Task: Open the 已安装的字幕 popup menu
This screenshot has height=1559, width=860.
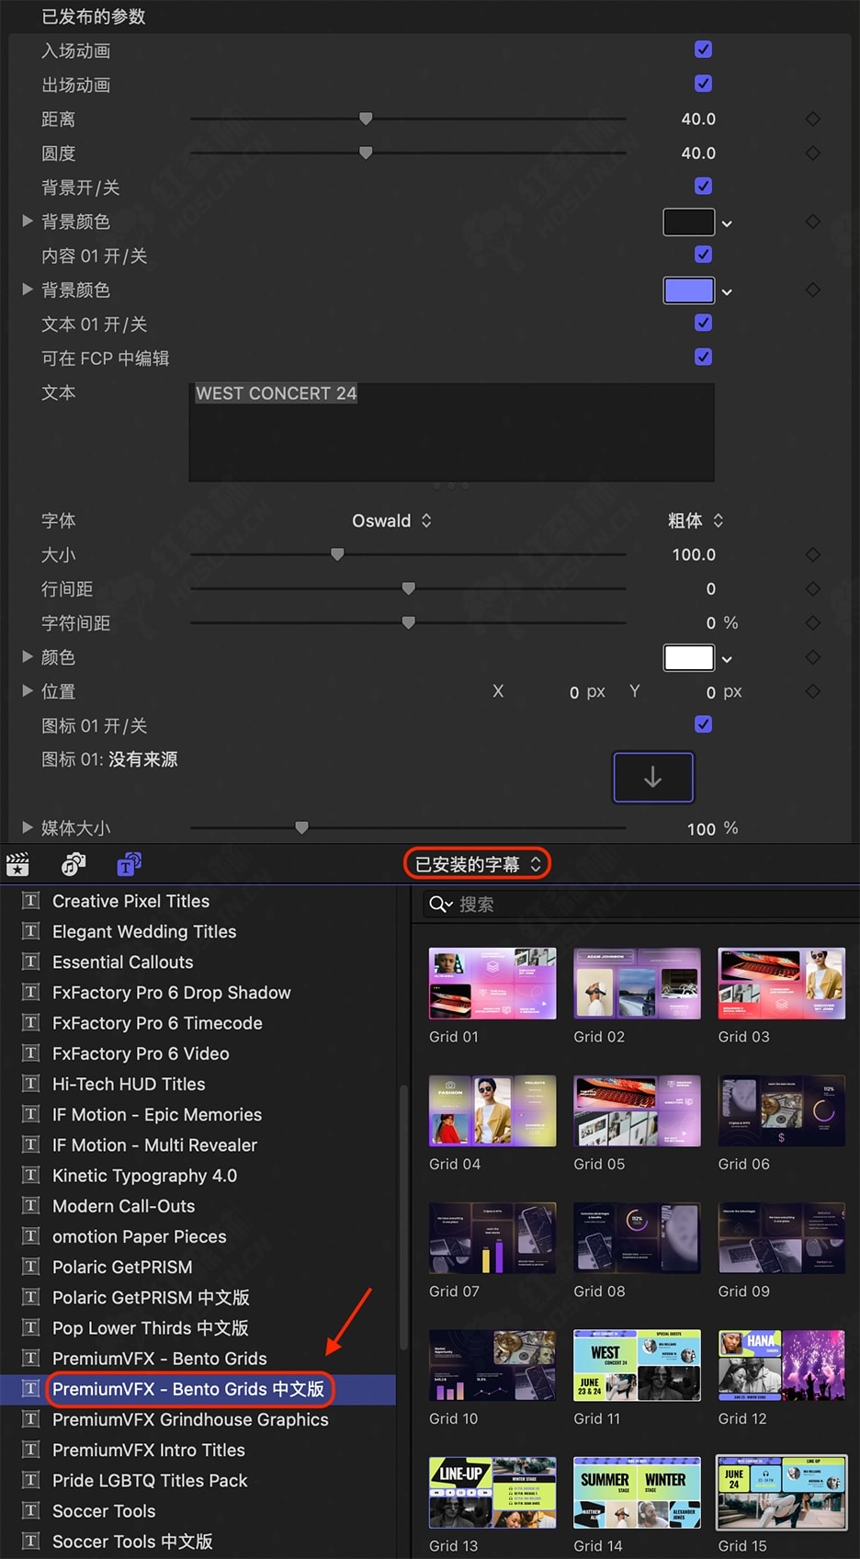Action: coord(478,864)
